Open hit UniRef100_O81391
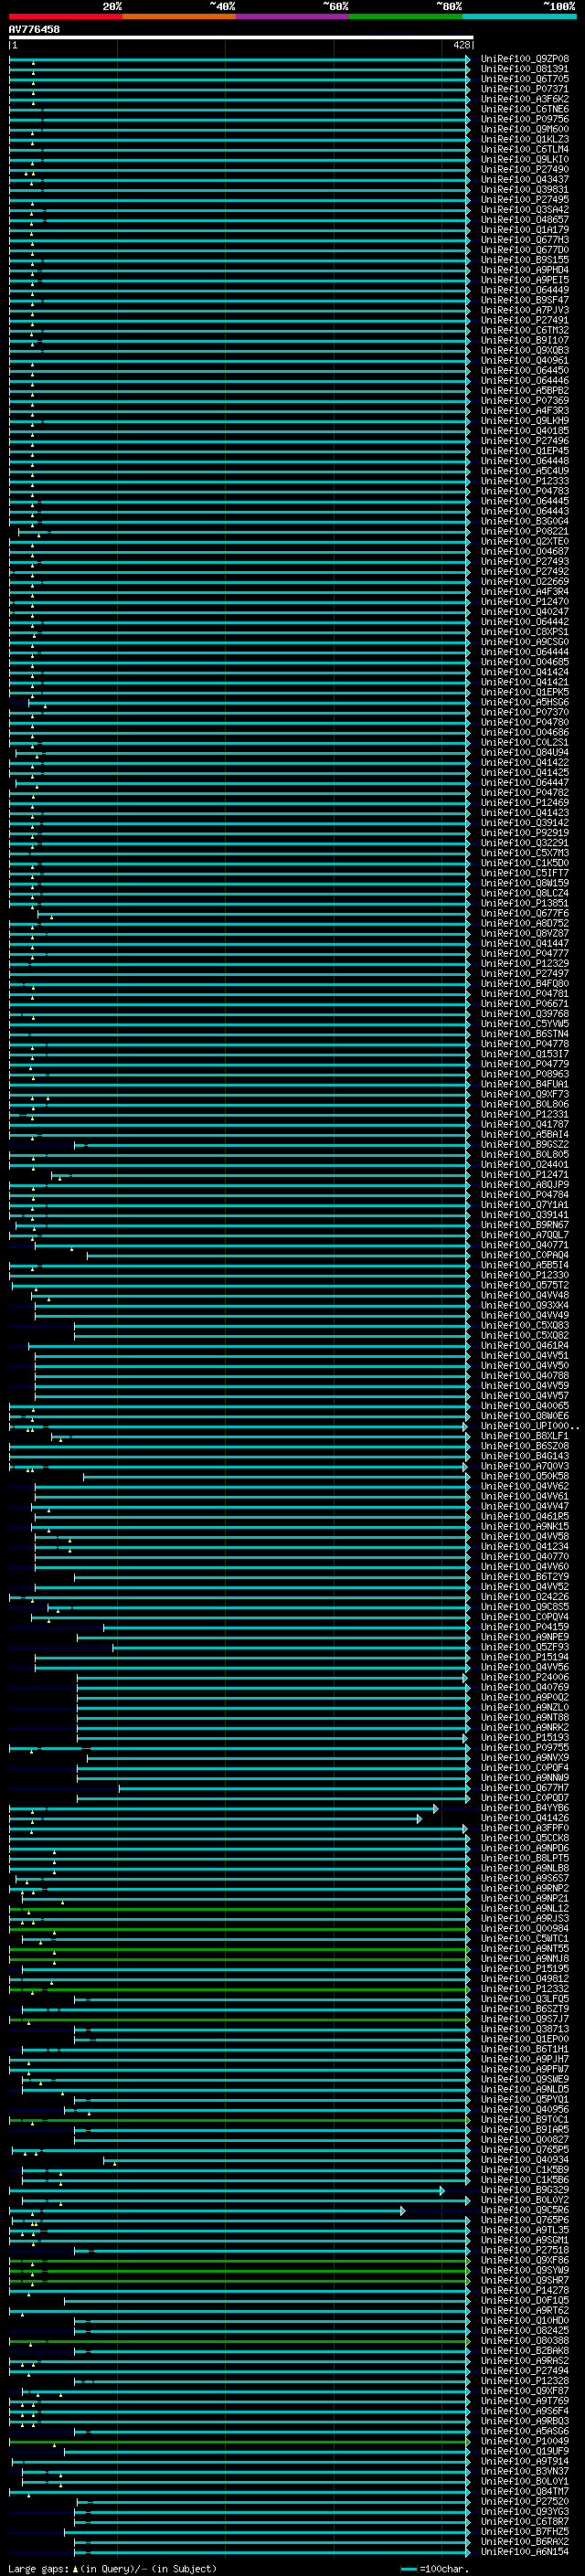The height and width of the screenshot is (2576, 585). pos(525,69)
